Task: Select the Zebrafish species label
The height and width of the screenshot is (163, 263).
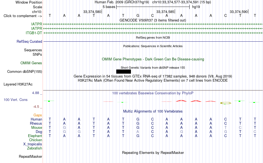Action: tap(35, 148)
